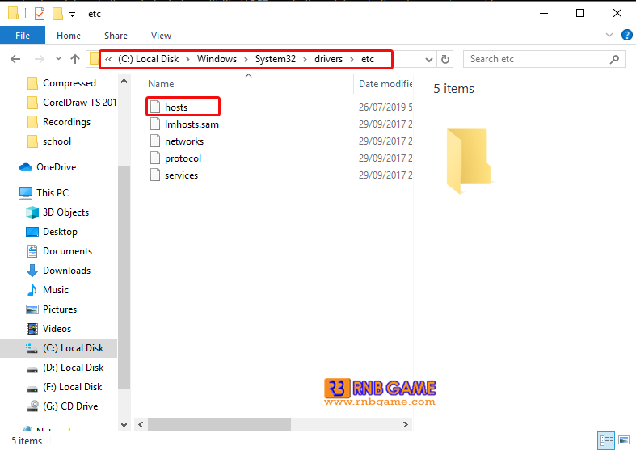Viewport: 636px width, 450px height.
Task: Open address bar history dropdown
Action: [429, 60]
